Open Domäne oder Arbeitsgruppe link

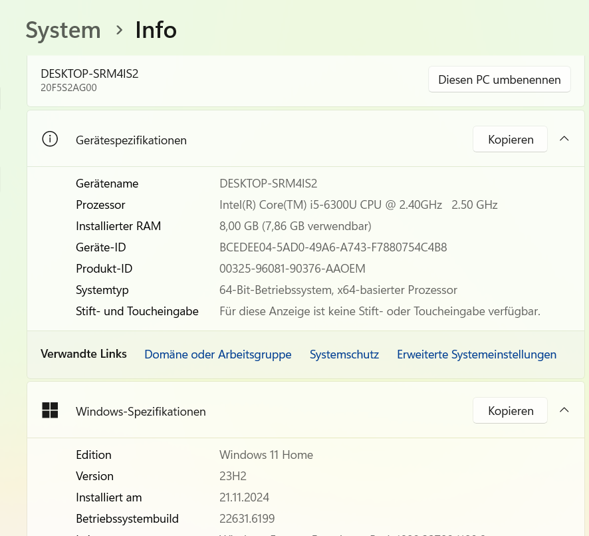coord(218,354)
